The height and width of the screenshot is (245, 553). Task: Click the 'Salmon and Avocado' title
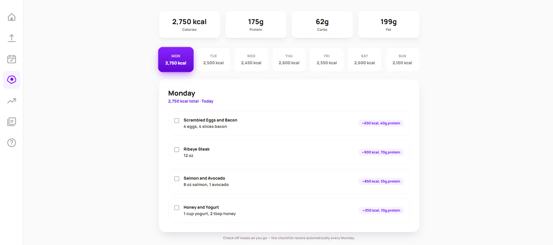tap(204, 178)
